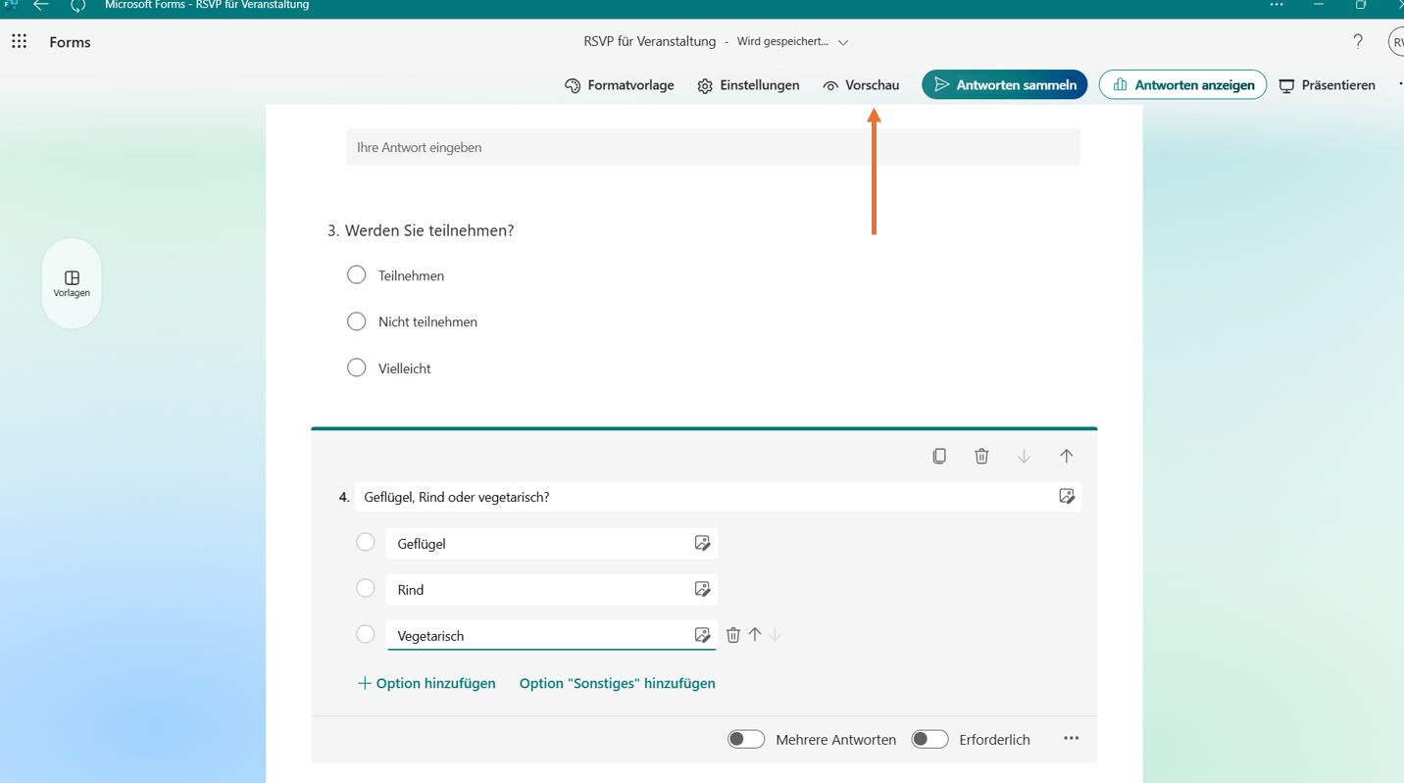Expand the form title dropdown chevron
Viewport: 1404px width, 783px height.
(843, 42)
